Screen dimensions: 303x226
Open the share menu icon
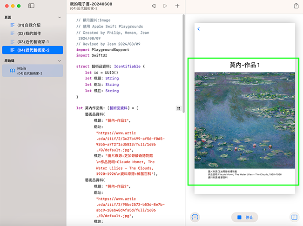pyautogui.click(x=296, y=6)
